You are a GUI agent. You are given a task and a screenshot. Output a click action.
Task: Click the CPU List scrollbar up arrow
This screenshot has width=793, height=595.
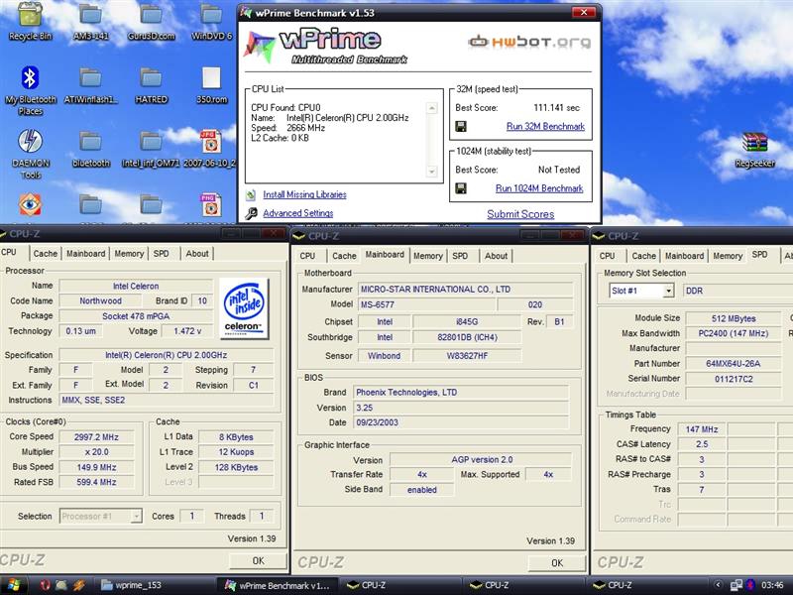point(432,108)
